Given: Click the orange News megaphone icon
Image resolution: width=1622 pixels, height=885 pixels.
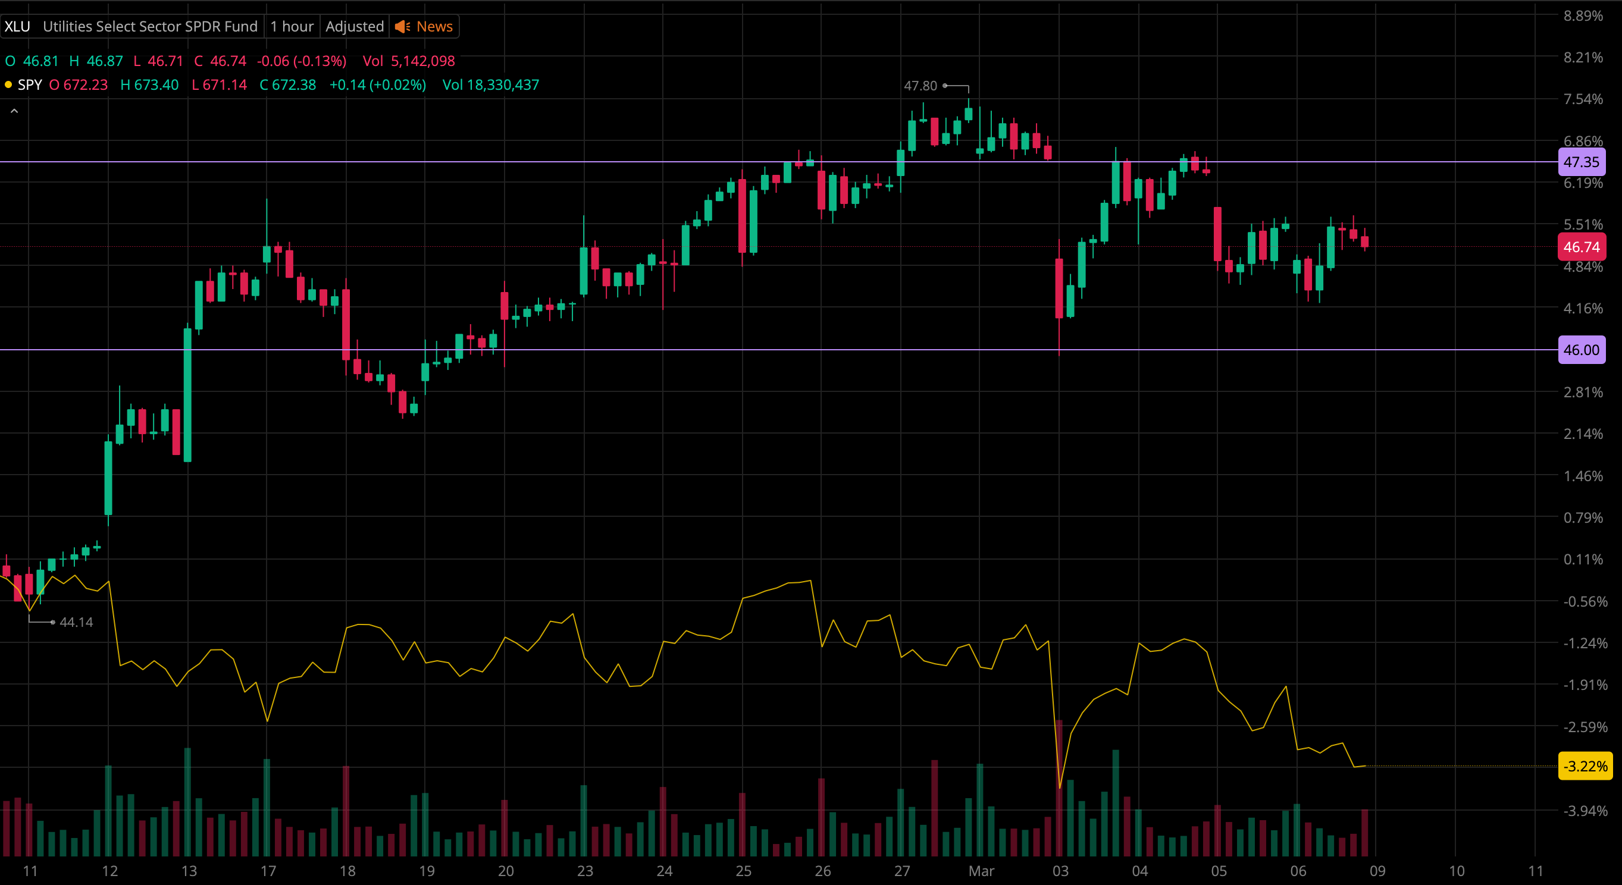Looking at the screenshot, I should click(x=402, y=26).
